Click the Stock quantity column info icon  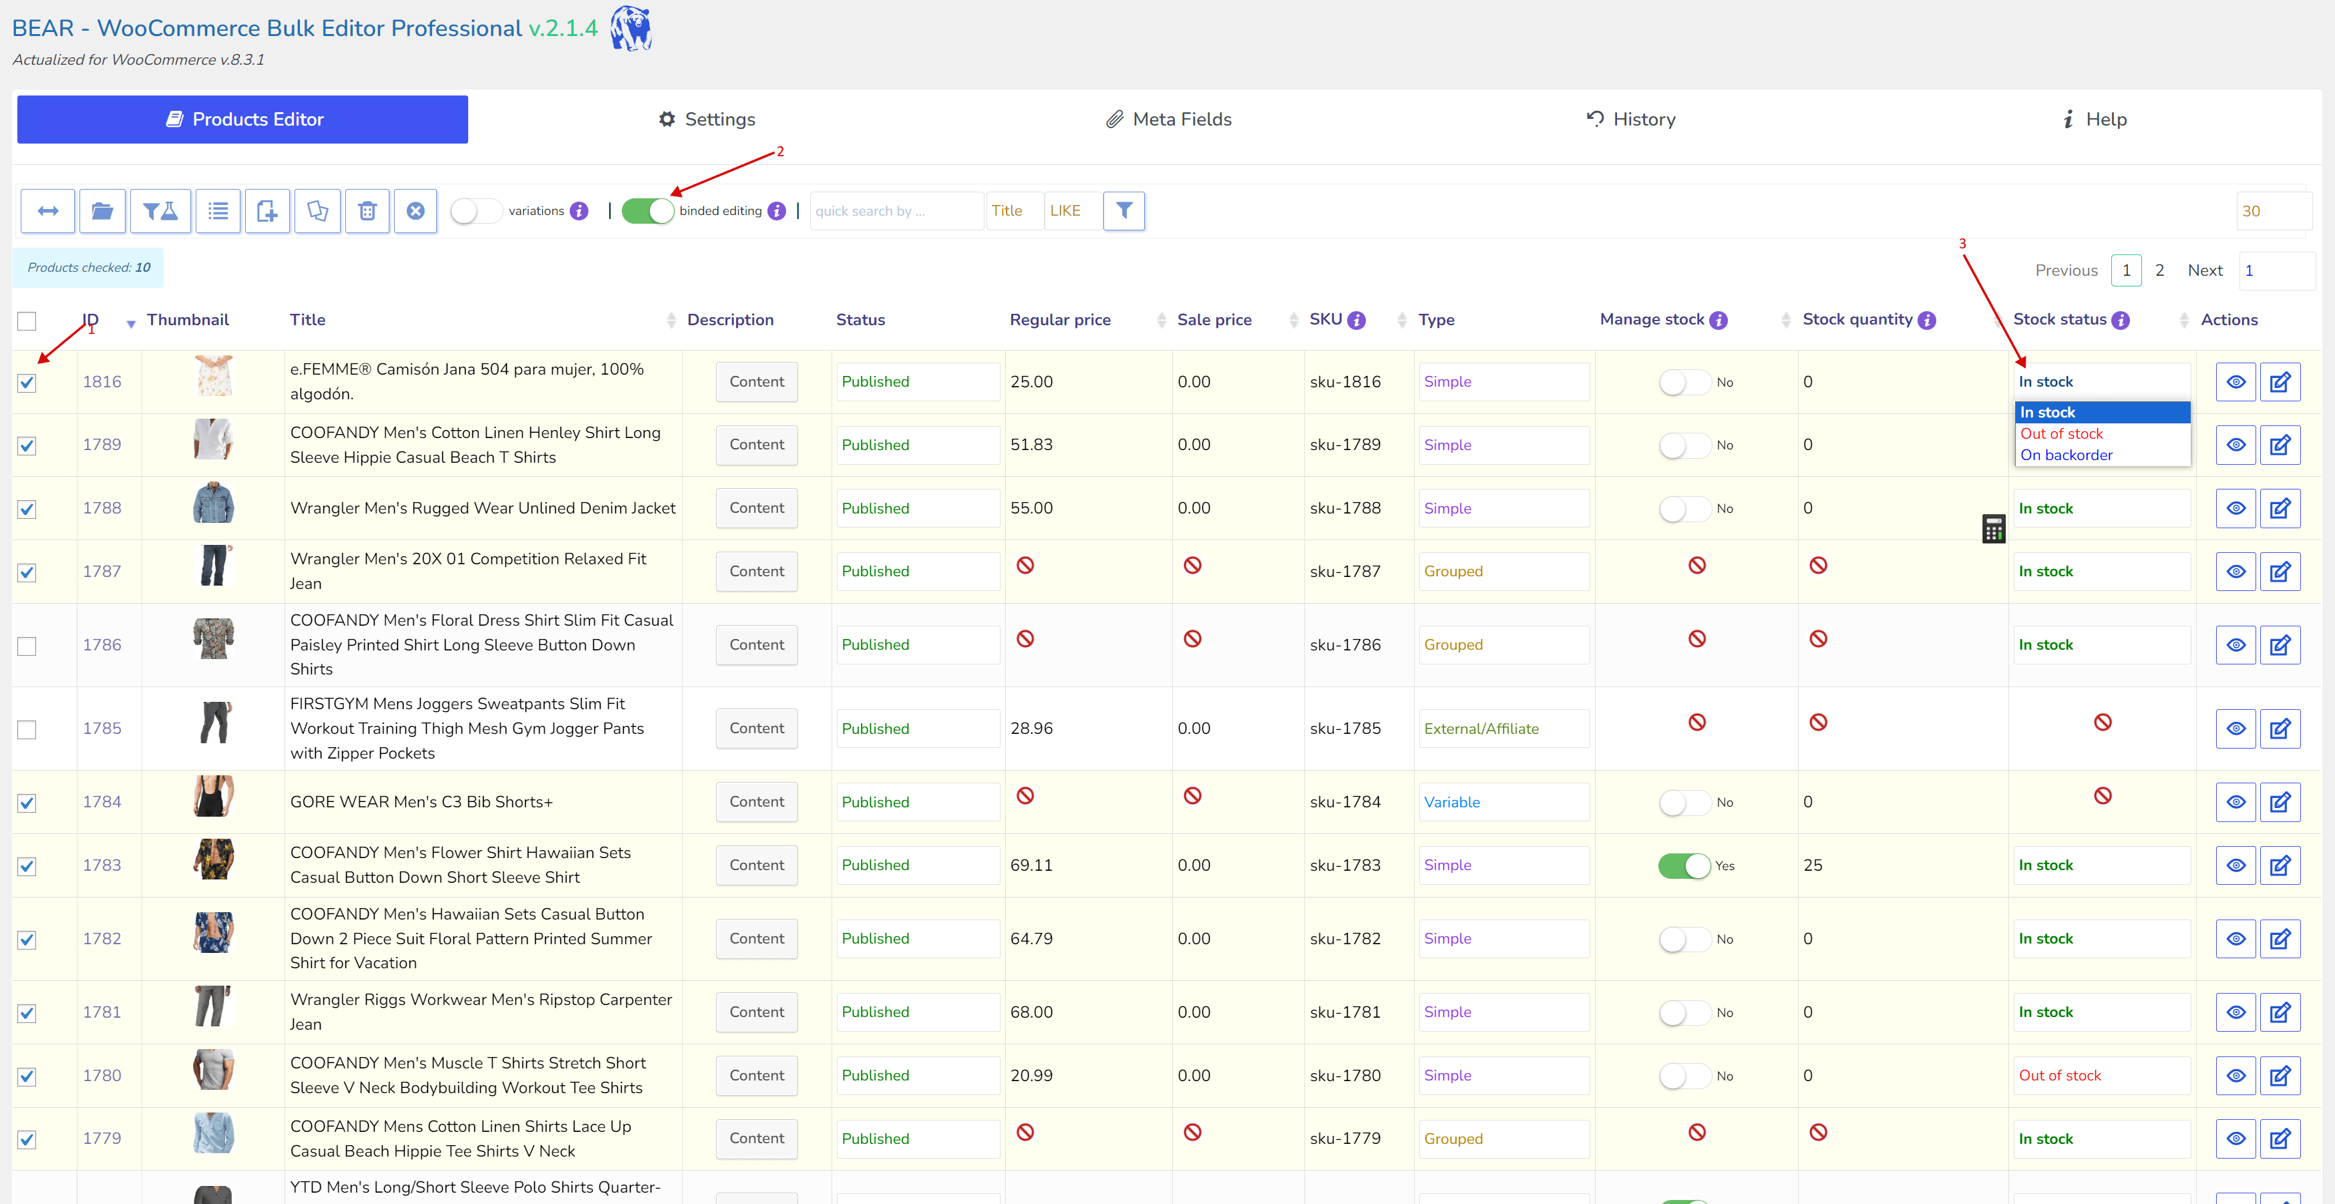pyautogui.click(x=1927, y=320)
